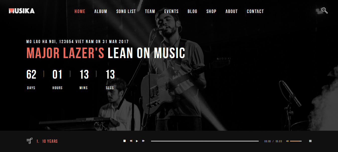Open the Contact page
The height and width of the screenshot is (152, 338).
click(x=255, y=11)
